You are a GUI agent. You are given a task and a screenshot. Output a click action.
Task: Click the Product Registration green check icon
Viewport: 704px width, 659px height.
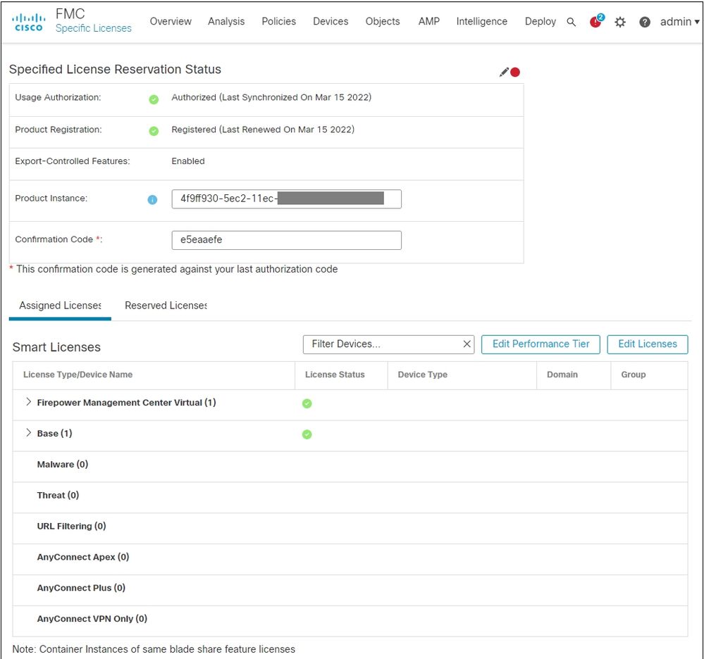point(154,131)
